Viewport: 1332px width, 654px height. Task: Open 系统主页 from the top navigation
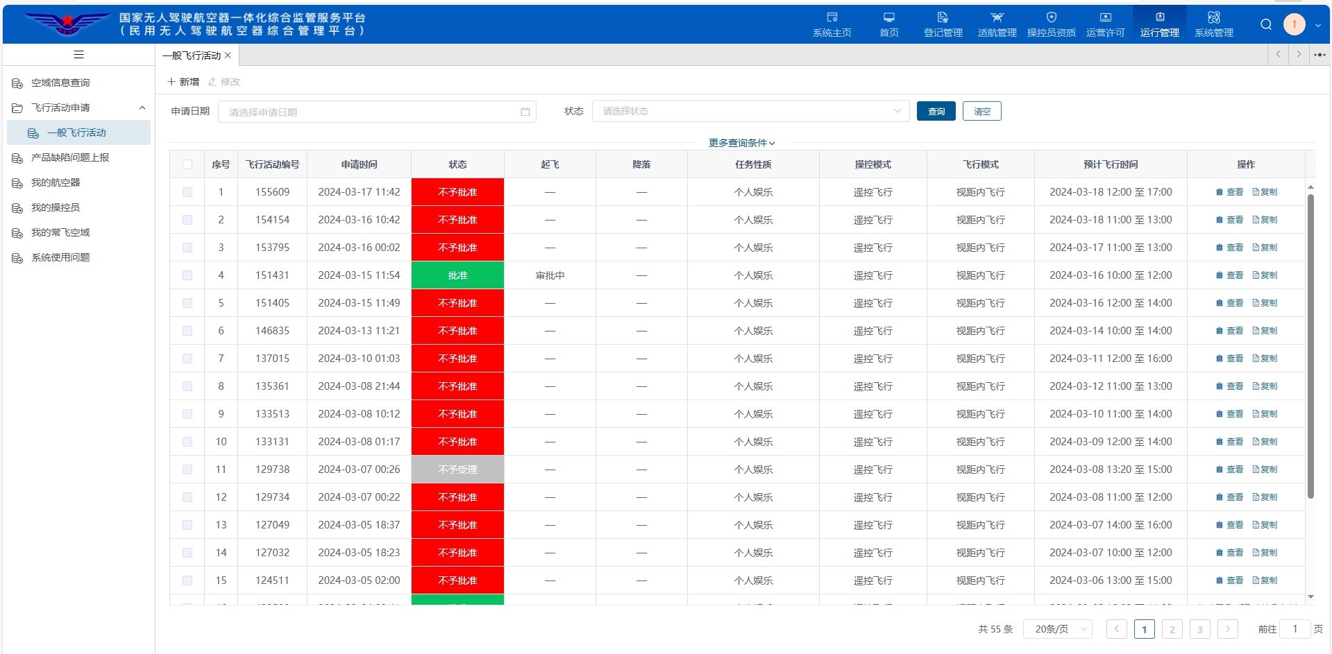(x=832, y=24)
